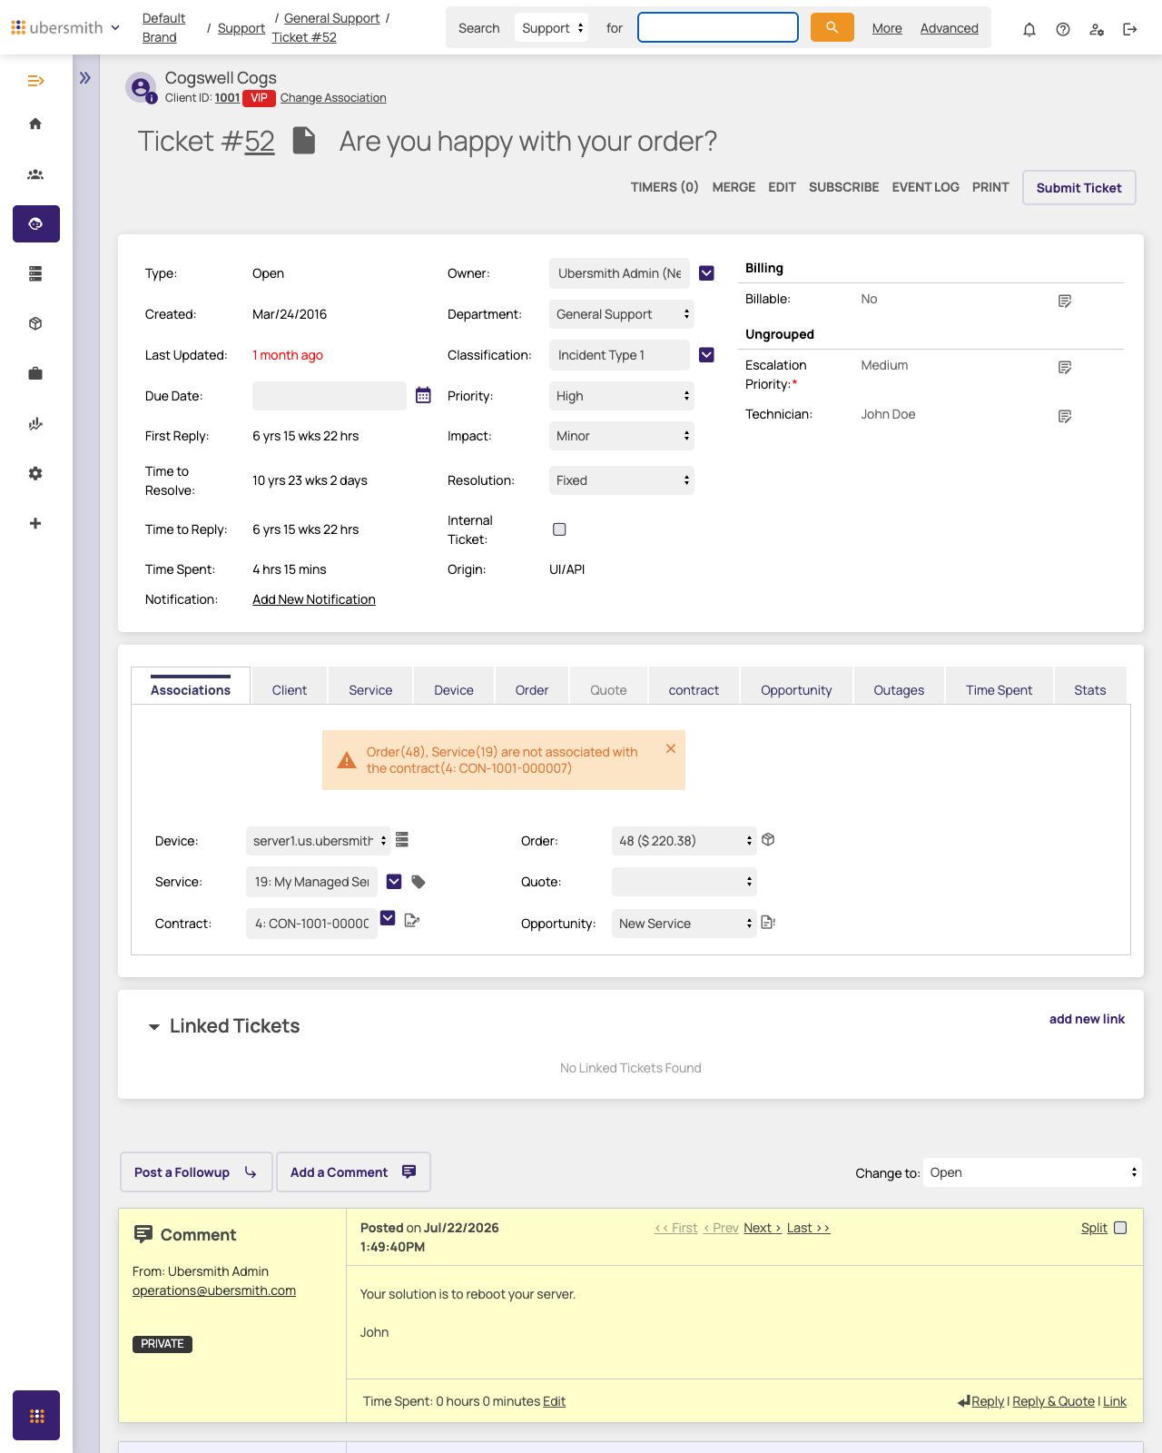
Task: Click the add new link
Action: click(x=1087, y=1019)
